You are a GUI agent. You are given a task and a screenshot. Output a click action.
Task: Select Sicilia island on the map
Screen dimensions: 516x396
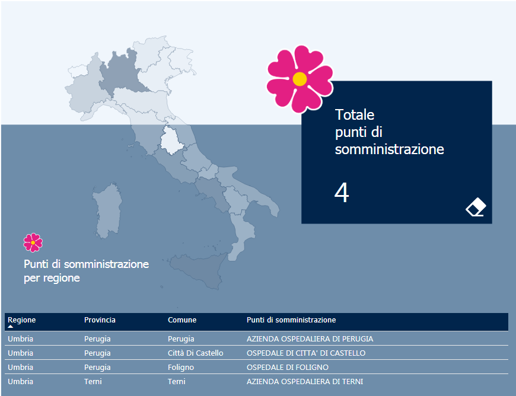(199, 270)
